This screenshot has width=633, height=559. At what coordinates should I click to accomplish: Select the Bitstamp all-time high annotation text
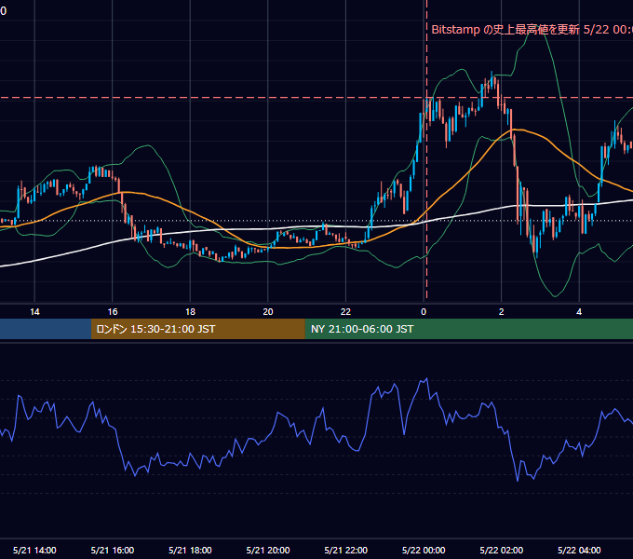click(532, 30)
